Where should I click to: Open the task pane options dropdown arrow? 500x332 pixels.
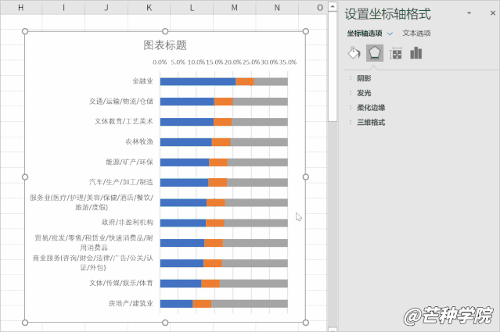[x=469, y=13]
